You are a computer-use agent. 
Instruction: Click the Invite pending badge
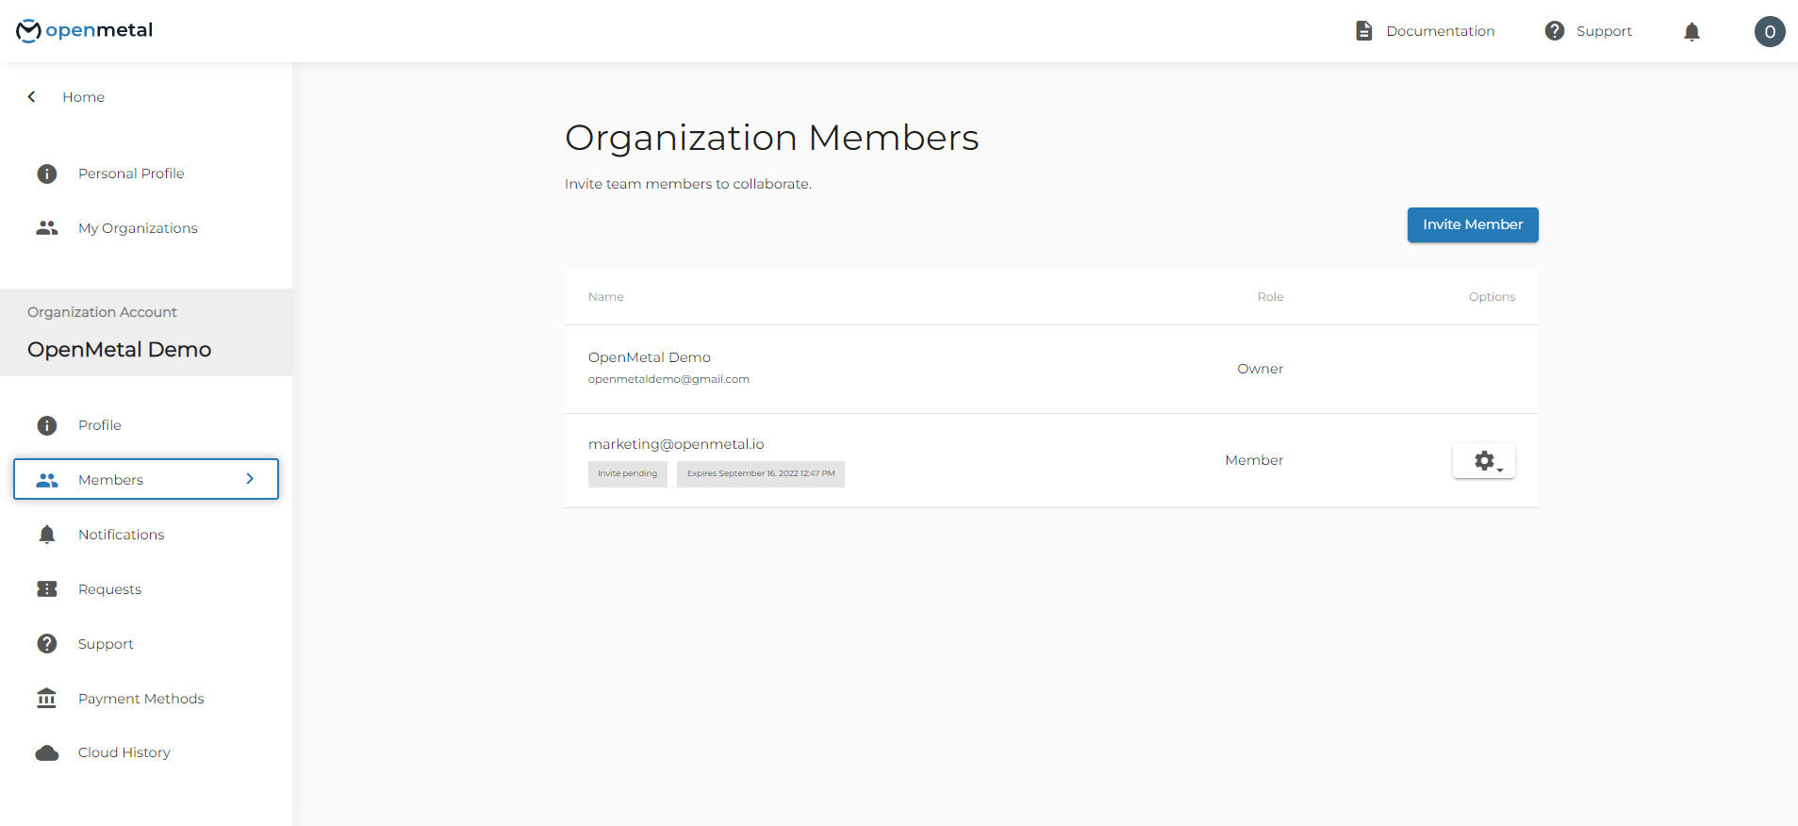pyautogui.click(x=628, y=474)
